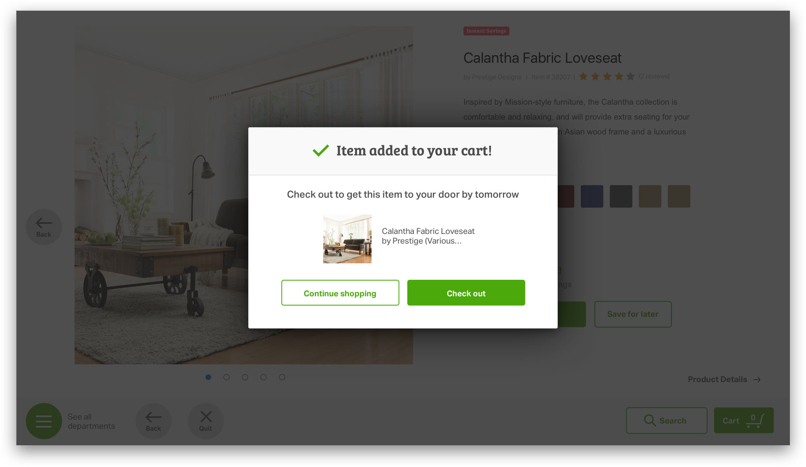Click the Quit X icon
Image resolution: width=806 pixels, height=467 pixels.
(x=206, y=421)
